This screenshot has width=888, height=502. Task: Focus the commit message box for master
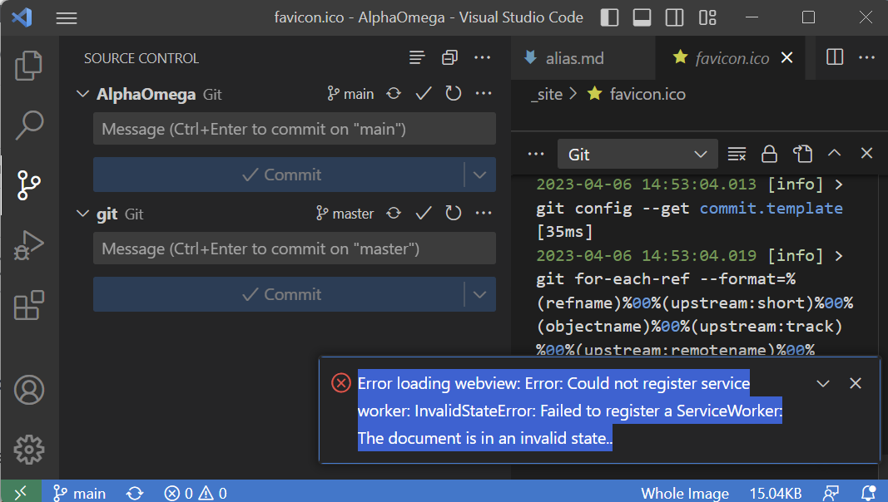(x=295, y=249)
